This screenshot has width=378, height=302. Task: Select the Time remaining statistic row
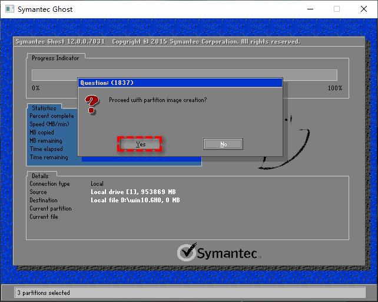[x=49, y=157]
